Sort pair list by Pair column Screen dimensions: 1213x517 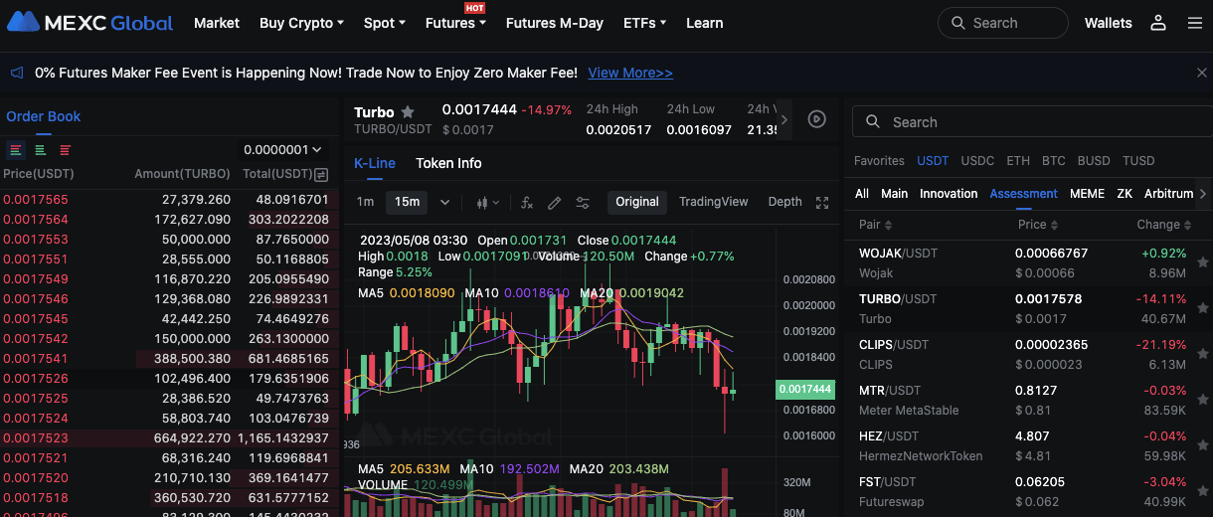click(876, 224)
